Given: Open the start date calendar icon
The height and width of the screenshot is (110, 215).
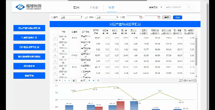Looking at the screenshot, I should coord(140,17).
